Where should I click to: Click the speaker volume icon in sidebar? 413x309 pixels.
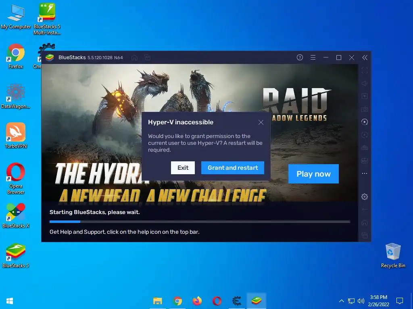pyautogui.click(x=365, y=83)
